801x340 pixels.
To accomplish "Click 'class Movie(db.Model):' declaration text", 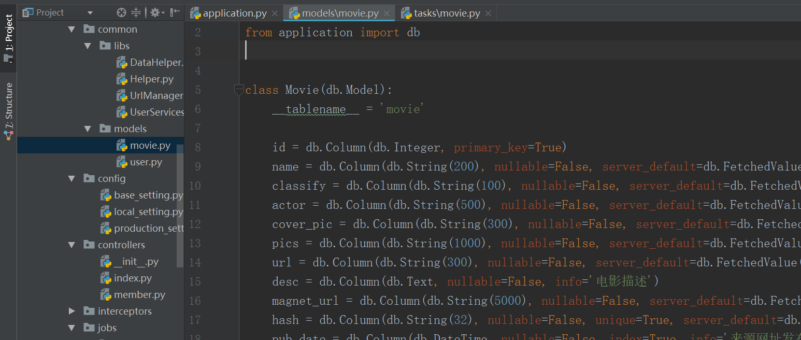I will point(319,90).
